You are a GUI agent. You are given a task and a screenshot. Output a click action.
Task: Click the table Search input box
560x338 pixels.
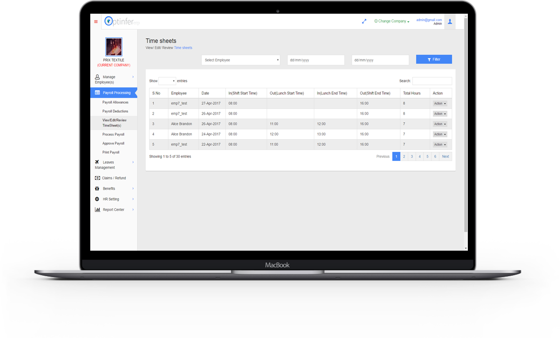tap(432, 81)
